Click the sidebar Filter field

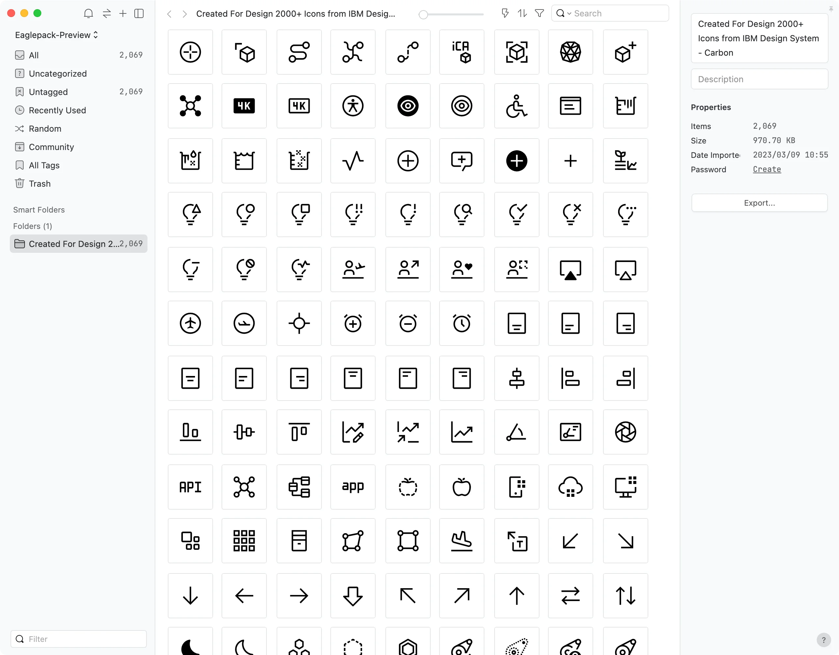78,639
